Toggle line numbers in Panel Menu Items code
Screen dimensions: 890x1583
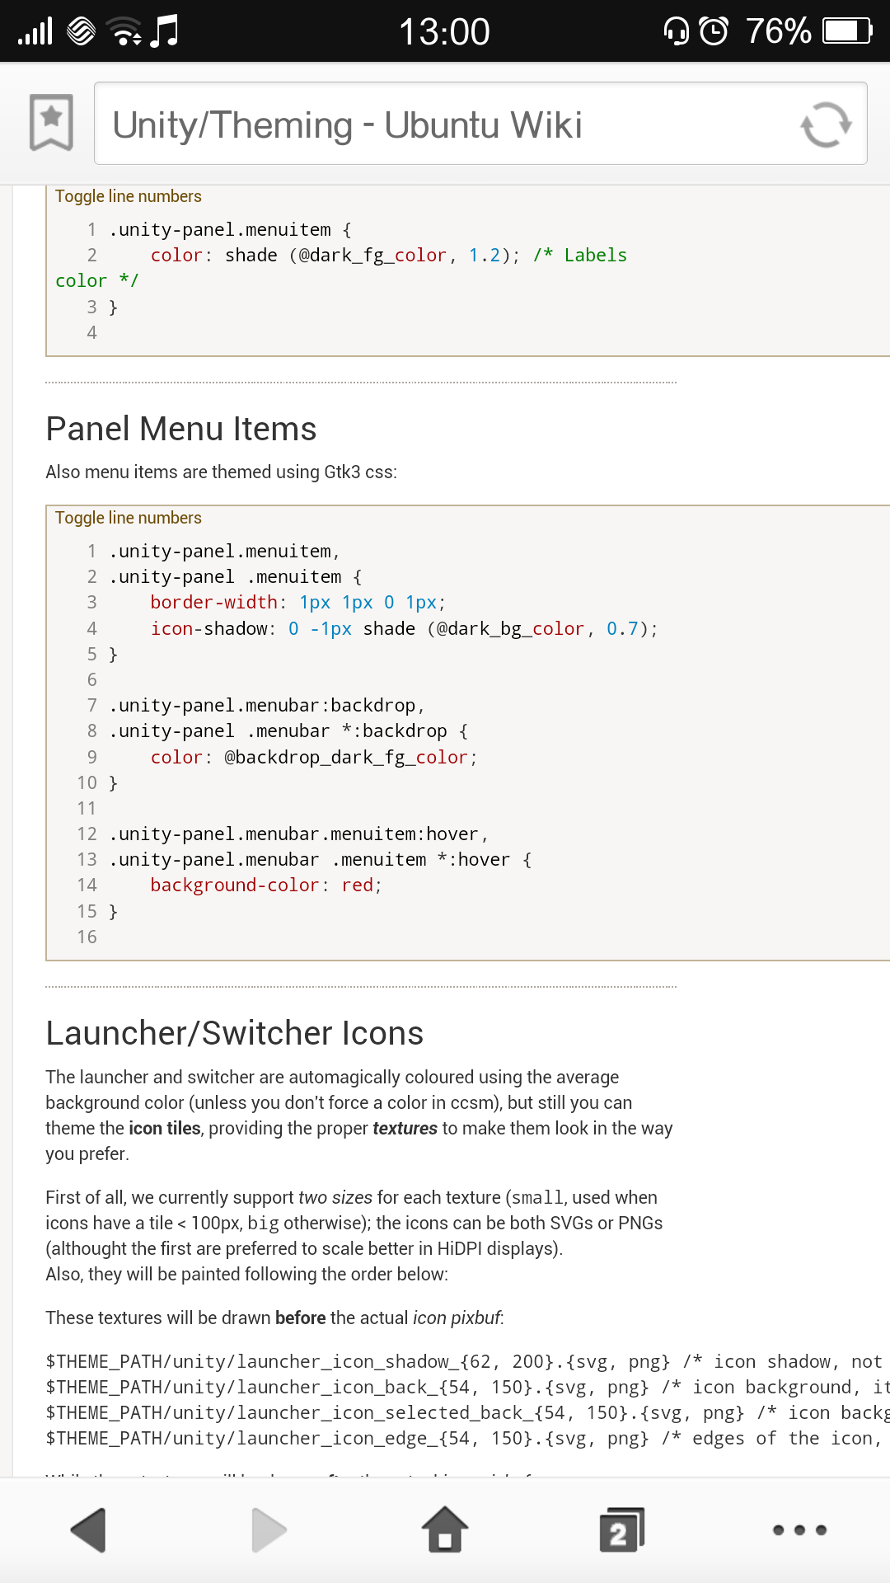point(129,518)
